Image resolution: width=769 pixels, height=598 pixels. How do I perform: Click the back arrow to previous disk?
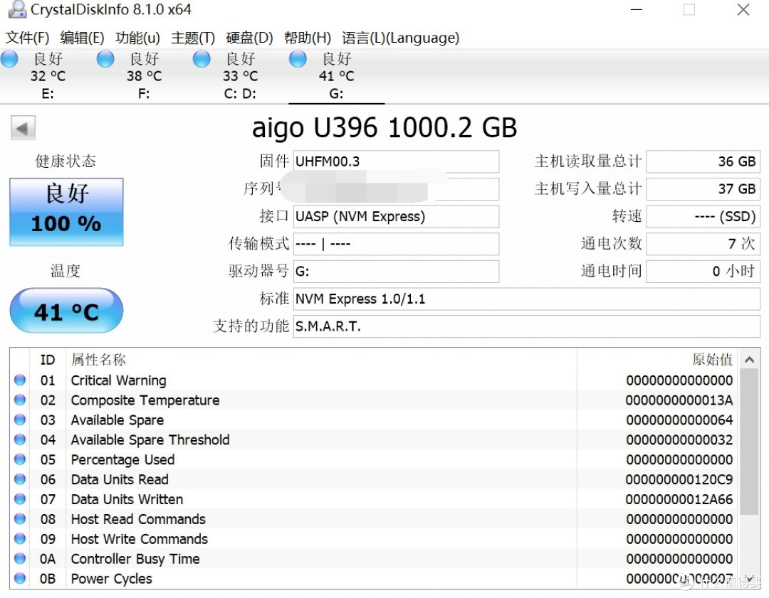[x=22, y=128]
